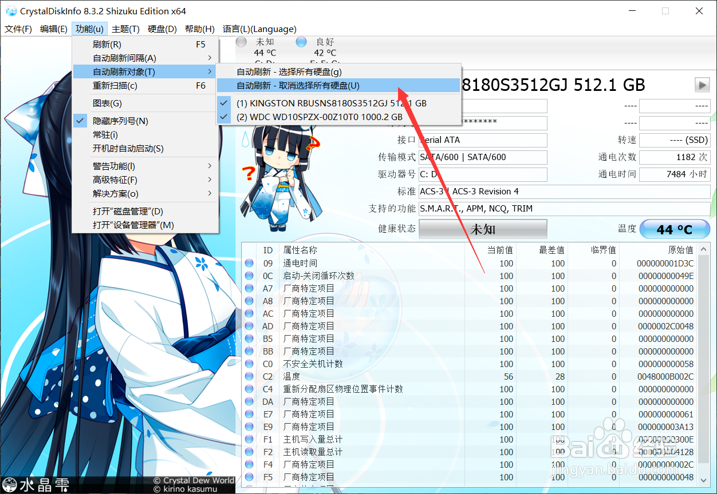Click the 未知 health status button
The height and width of the screenshot is (494, 717).
click(x=483, y=229)
